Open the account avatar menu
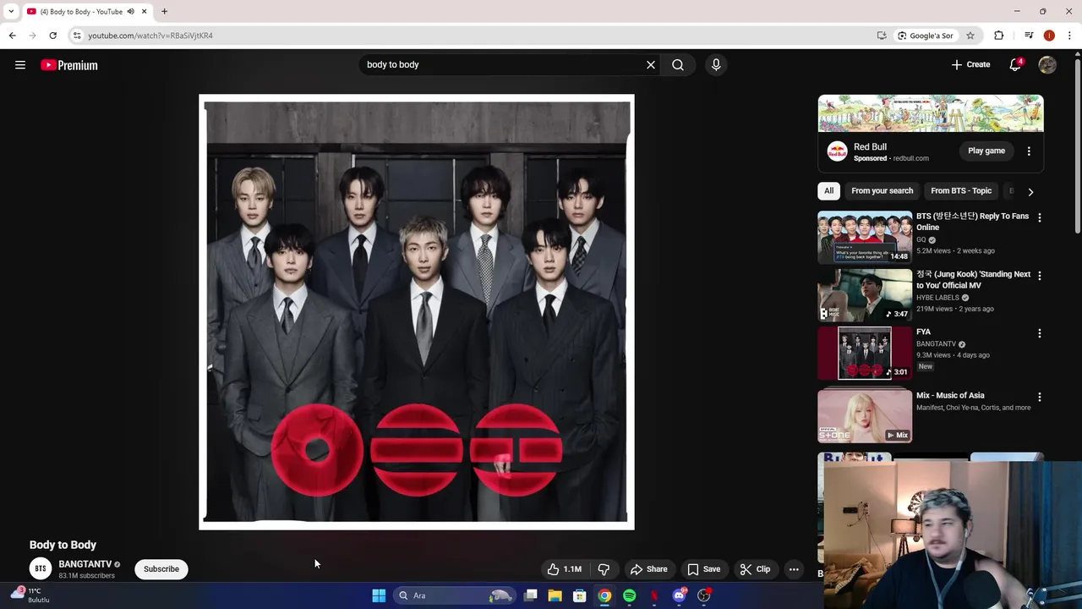 click(x=1047, y=64)
